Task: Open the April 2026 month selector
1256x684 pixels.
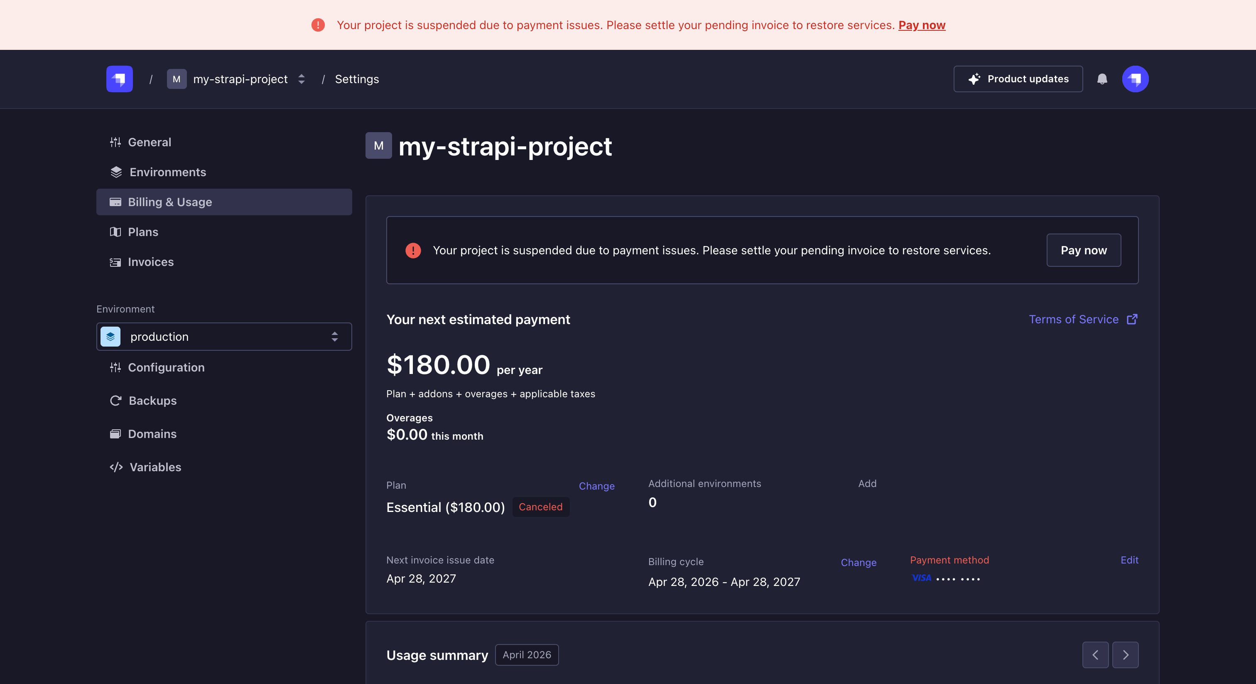Action: pyautogui.click(x=527, y=655)
